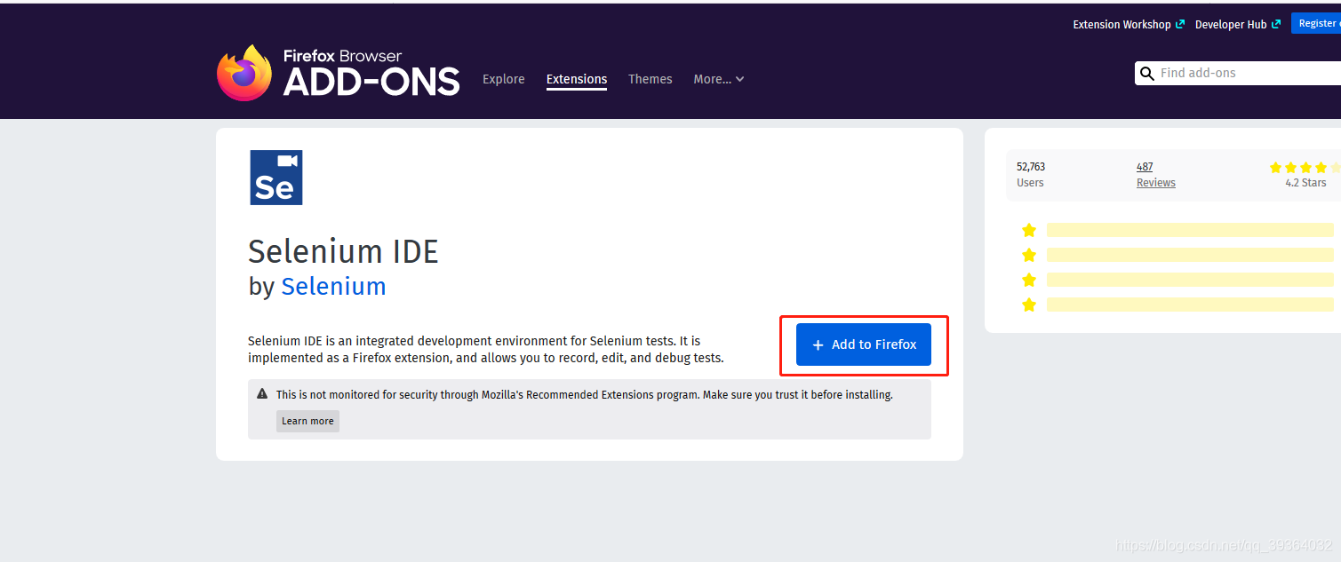Click the Learn more button
1341x562 pixels.
[x=307, y=421]
